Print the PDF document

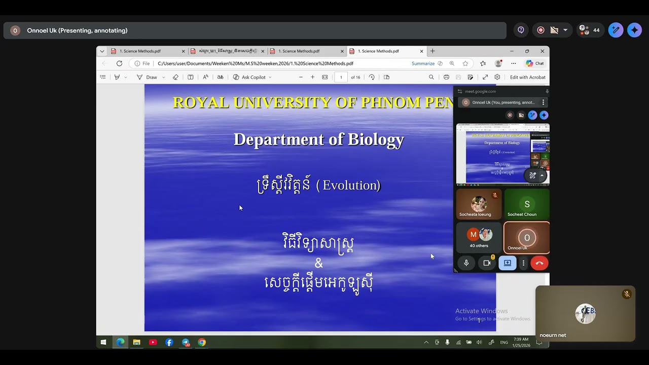(446, 77)
